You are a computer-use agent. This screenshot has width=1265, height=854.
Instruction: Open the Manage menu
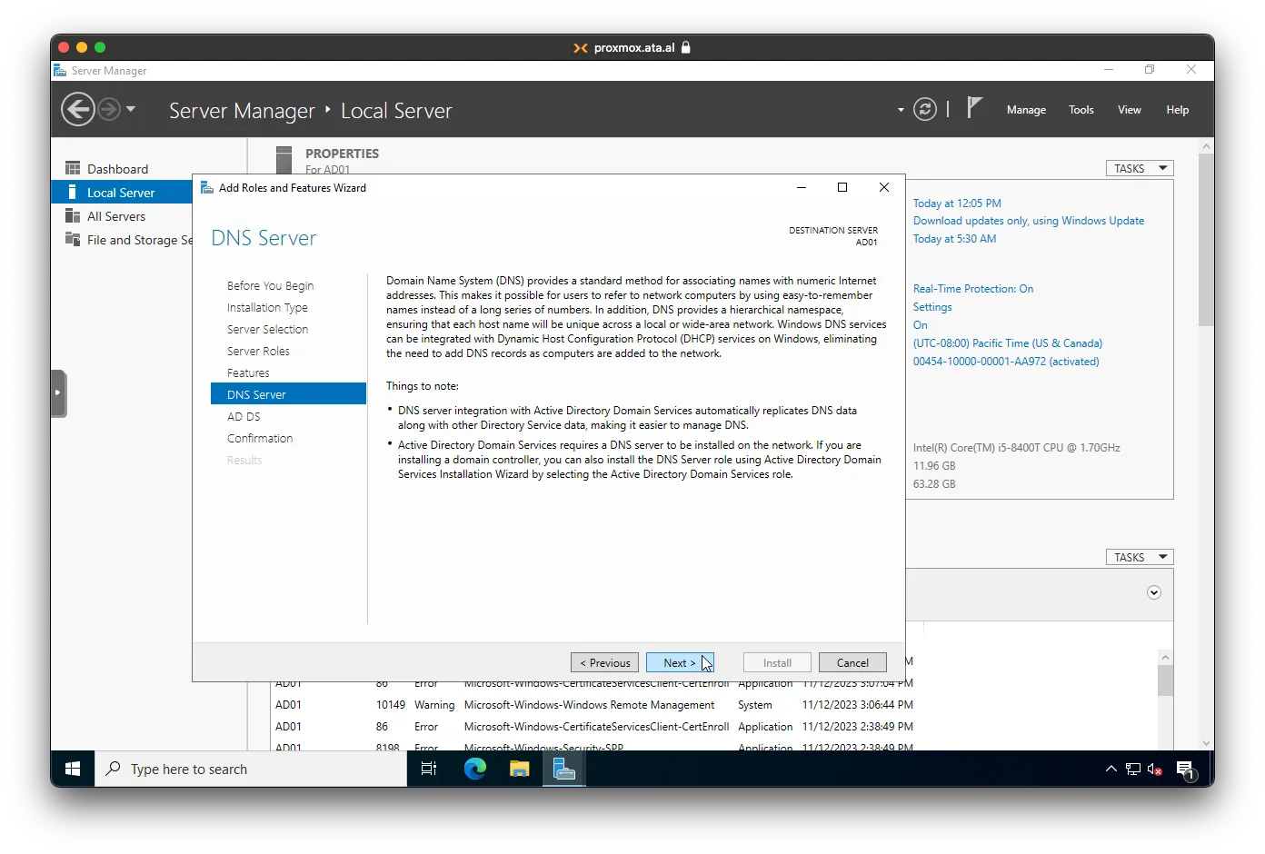click(x=1026, y=110)
